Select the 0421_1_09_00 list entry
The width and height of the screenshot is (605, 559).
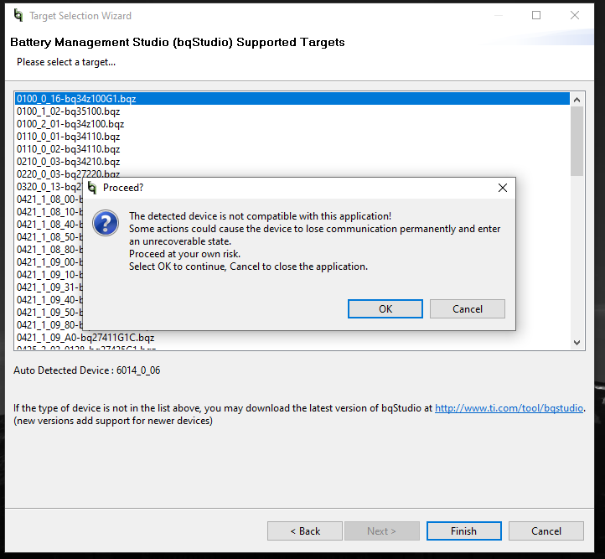(49, 262)
